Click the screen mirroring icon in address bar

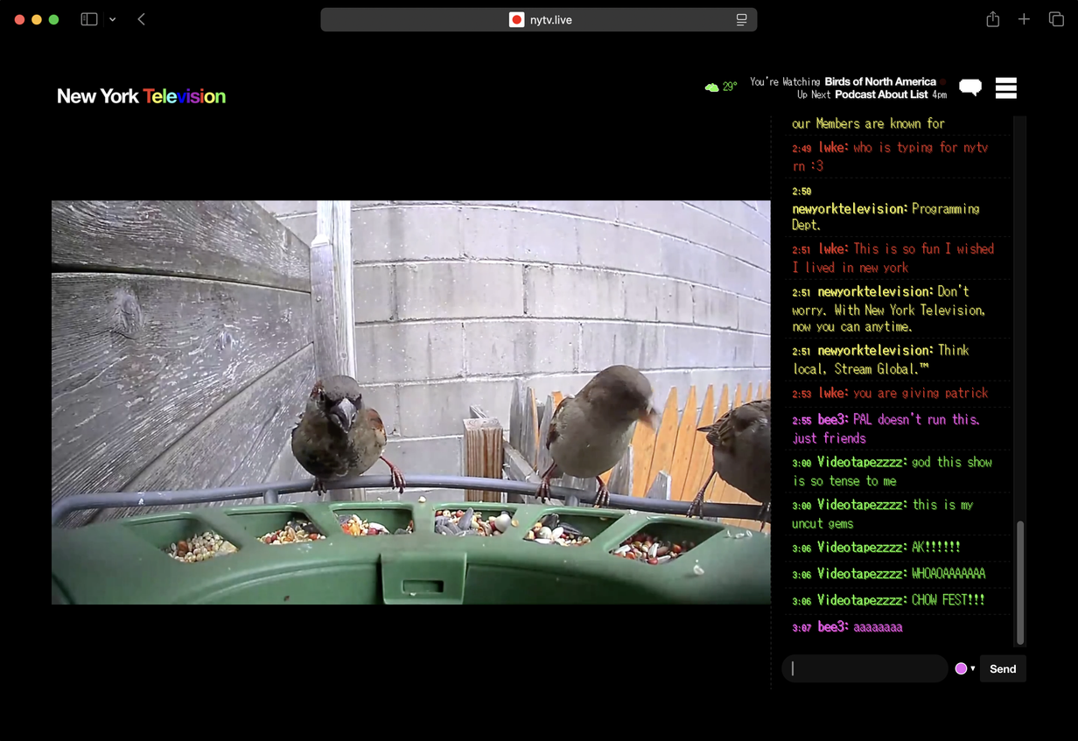click(740, 18)
